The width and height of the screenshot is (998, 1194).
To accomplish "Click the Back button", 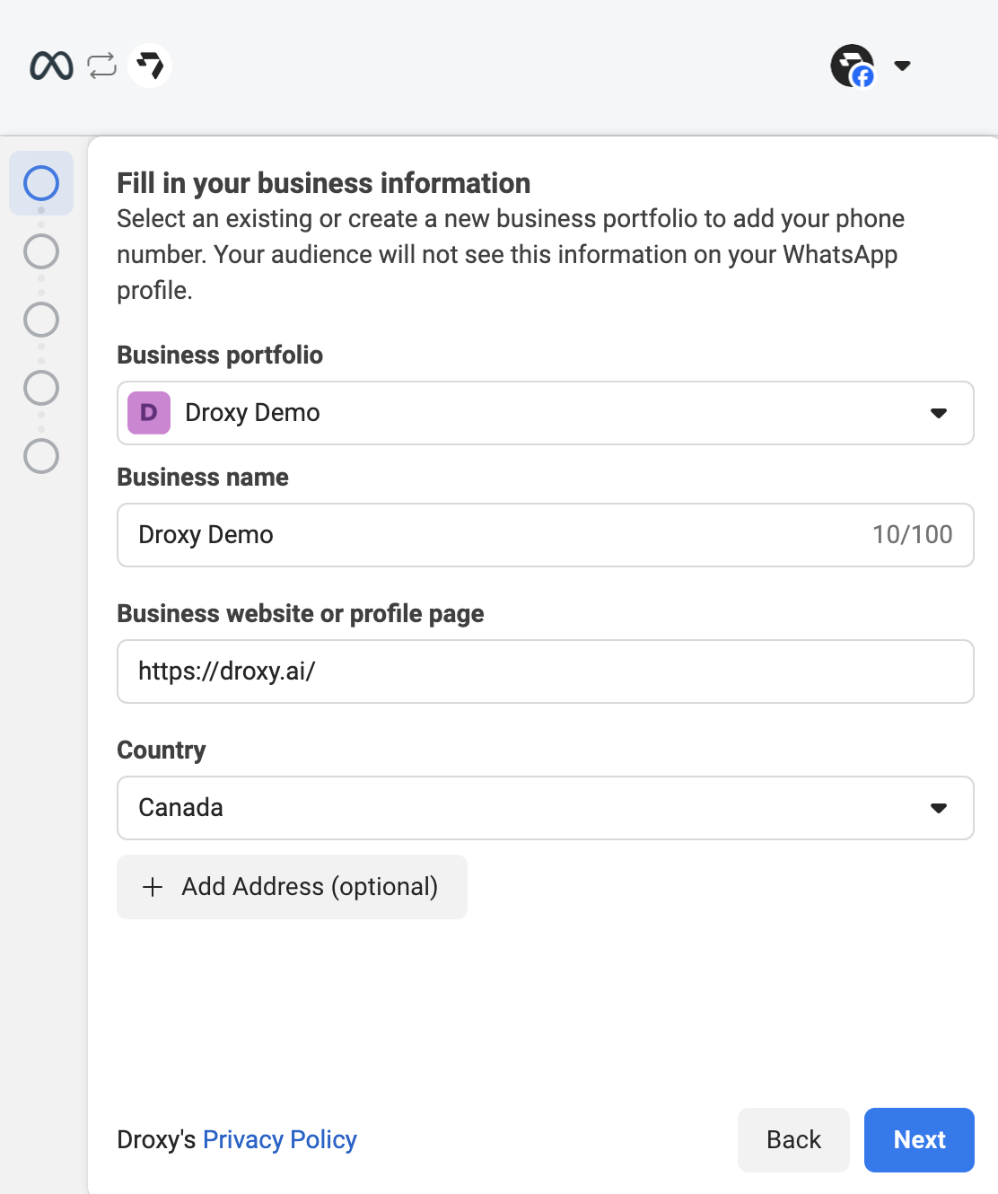I will tap(793, 1139).
